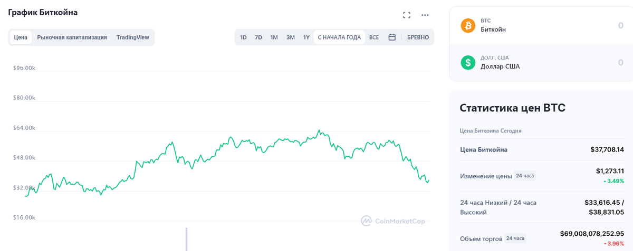The height and width of the screenshot is (251, 633).
Task: Select the 3M time range
Action: click(290, 37)
